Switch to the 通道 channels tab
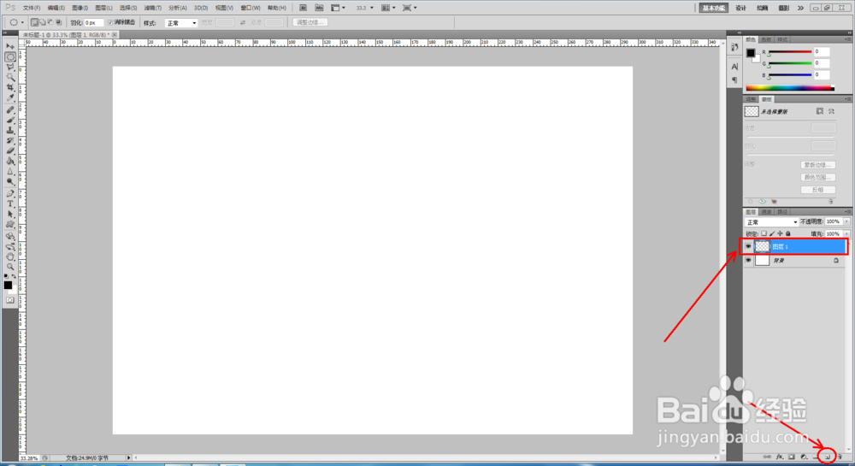Viewport: 855px width, 466px height. [x=767, y=211]
